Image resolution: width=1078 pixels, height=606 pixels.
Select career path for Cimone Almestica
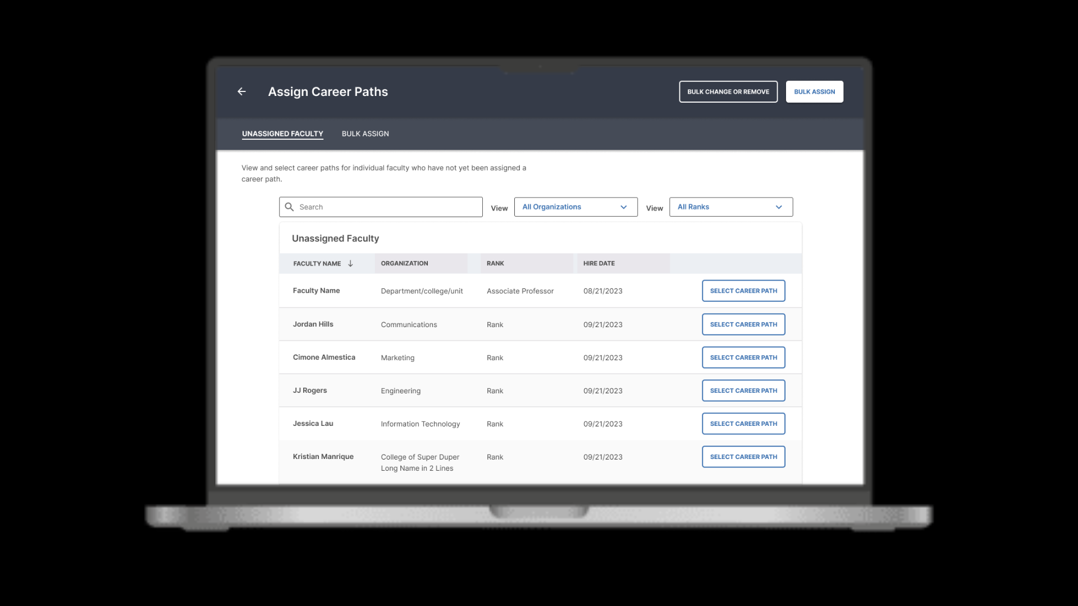(x=743, y=357)
